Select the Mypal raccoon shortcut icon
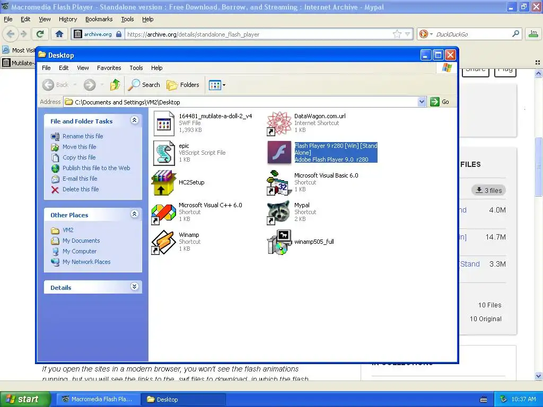The width and height of the screenshot is (543, 407). pos(279,213)
